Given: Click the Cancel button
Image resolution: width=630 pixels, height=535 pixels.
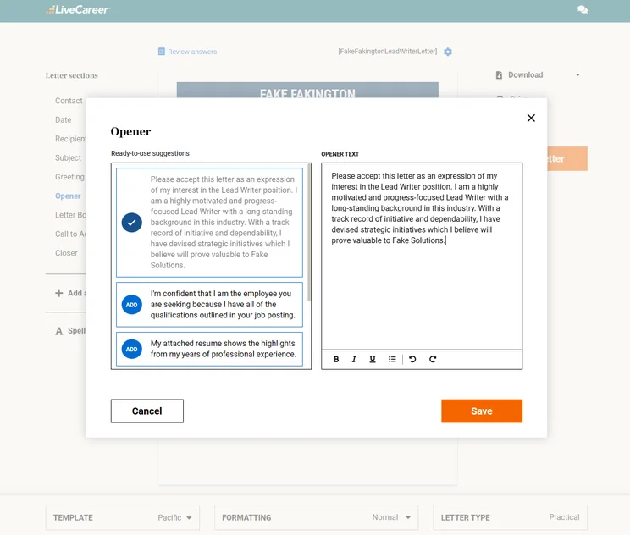Looking at the screenshot, I should 147,411.
